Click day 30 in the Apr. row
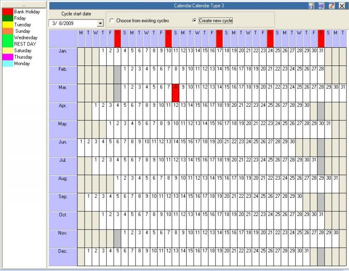Screen dimensions: 349x271 point(306,111)
